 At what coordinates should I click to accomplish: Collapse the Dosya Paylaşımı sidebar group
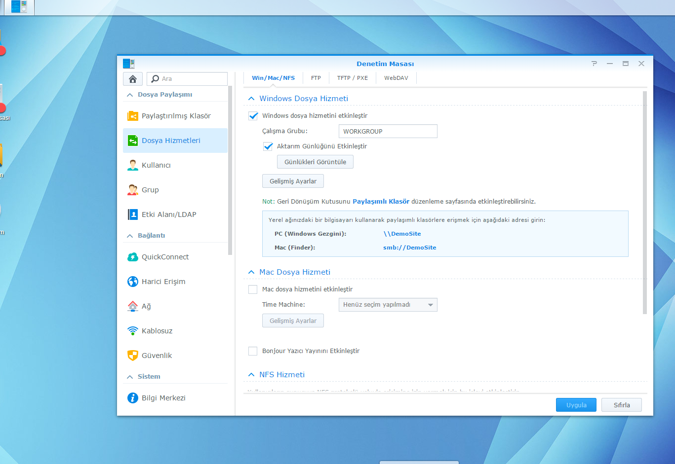tap(130, 95)
